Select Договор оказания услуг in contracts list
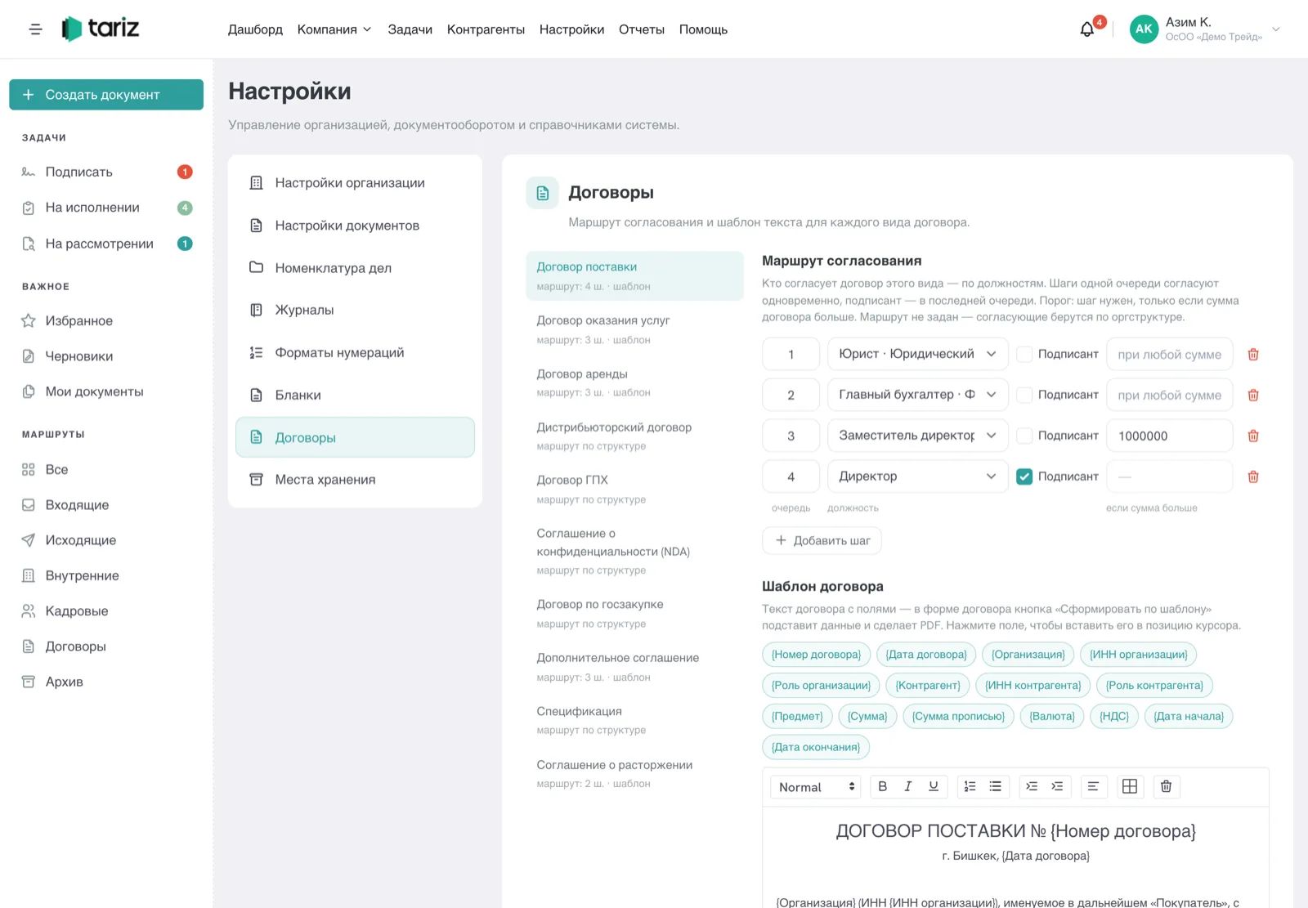 point(634,329)
